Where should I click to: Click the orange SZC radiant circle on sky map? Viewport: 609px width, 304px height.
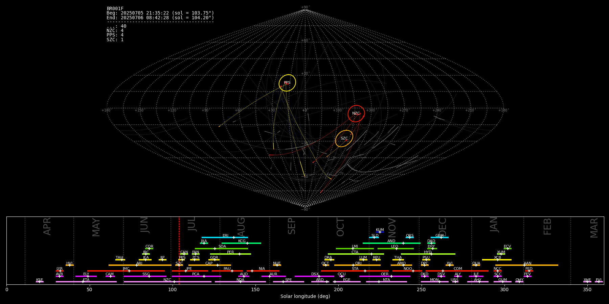pyautogui.click(x=344, y=138)
